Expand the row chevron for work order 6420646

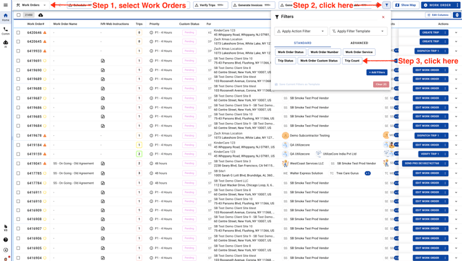coord(456,32)
